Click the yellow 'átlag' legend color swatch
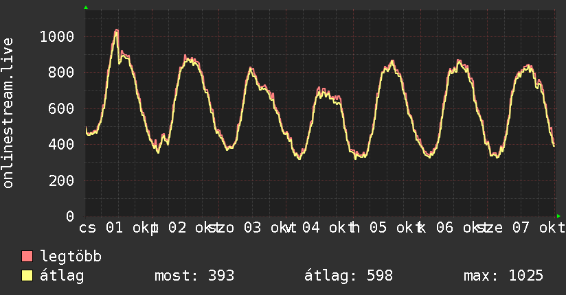The width and height of the screenshot is (566, 295). point(27,275)
